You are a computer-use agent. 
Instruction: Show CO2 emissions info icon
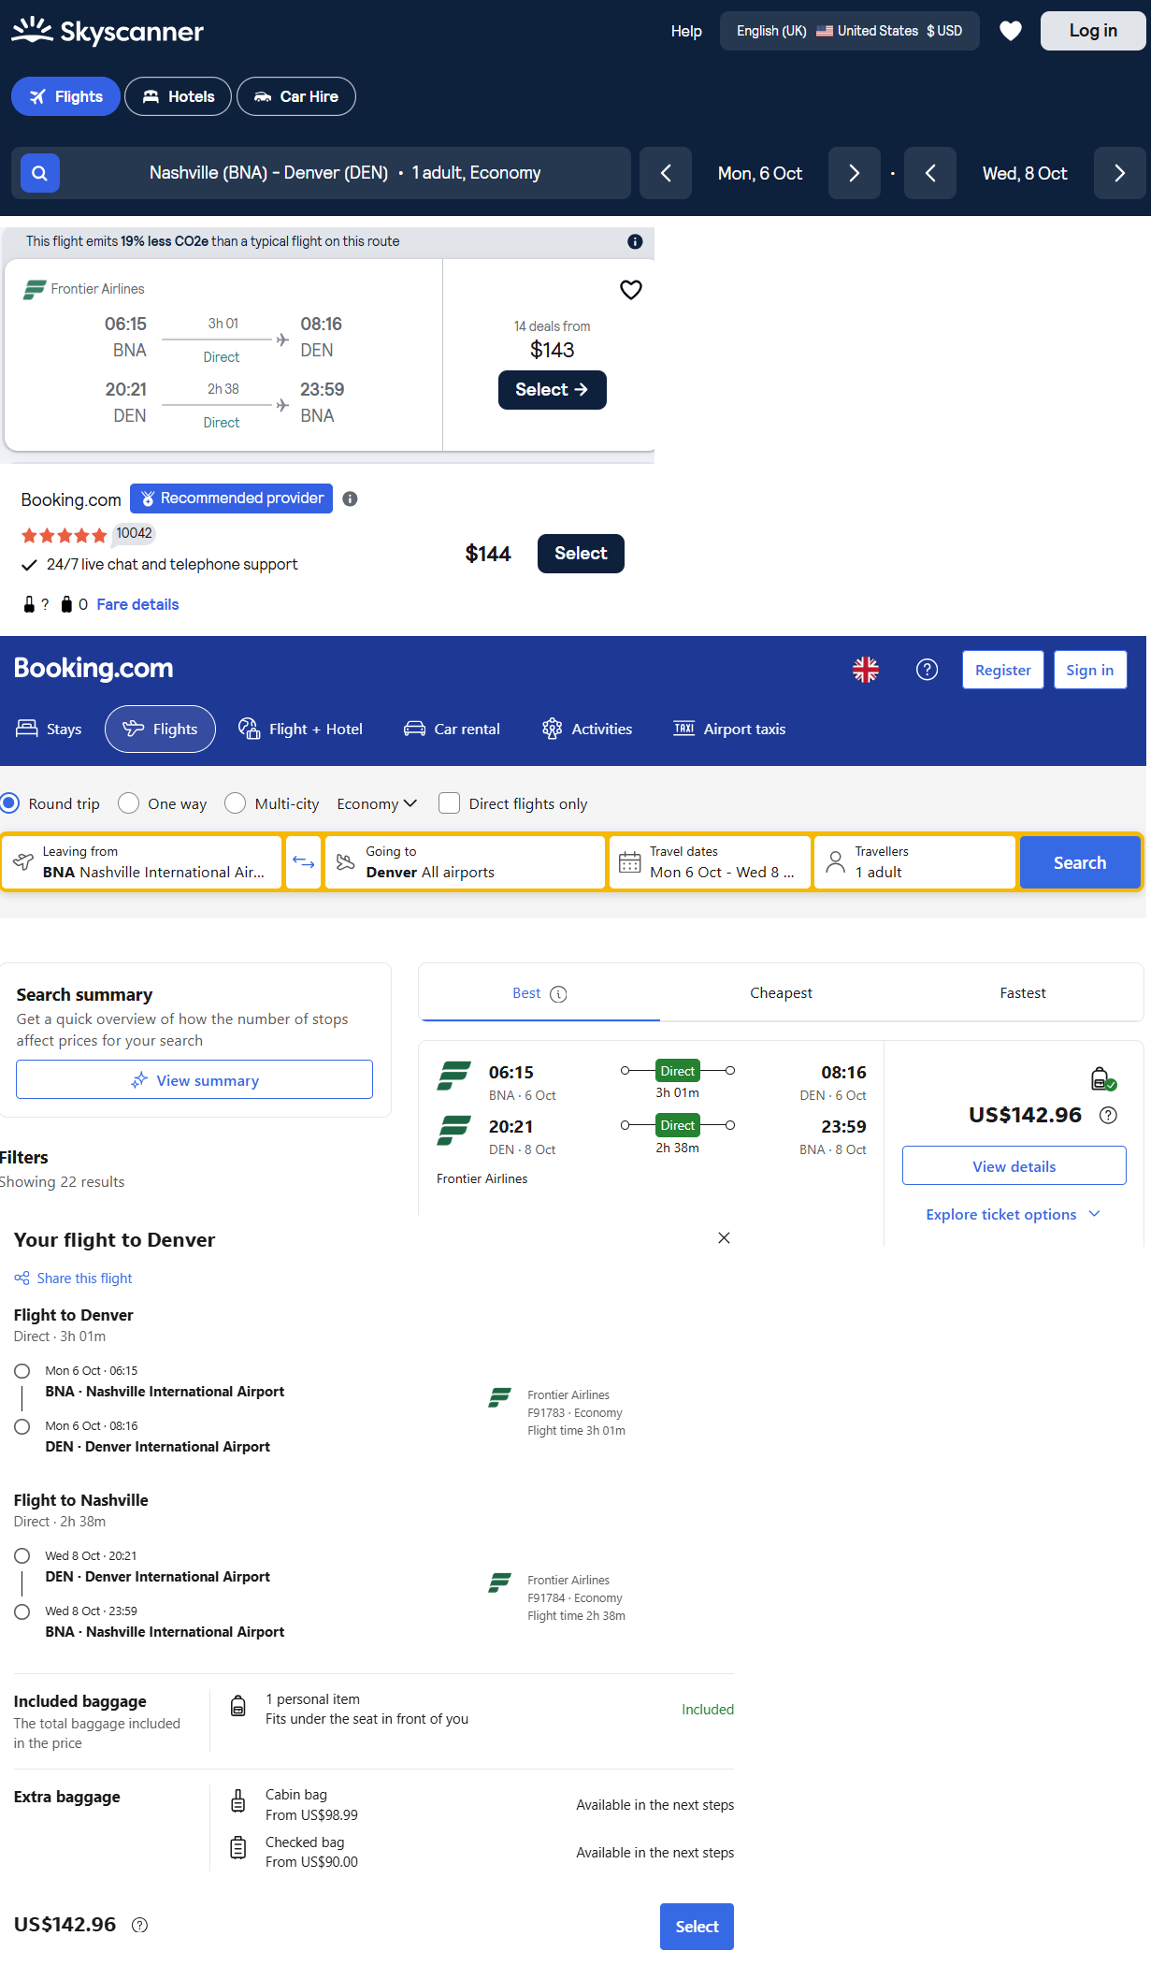click(x=635, y=241)
